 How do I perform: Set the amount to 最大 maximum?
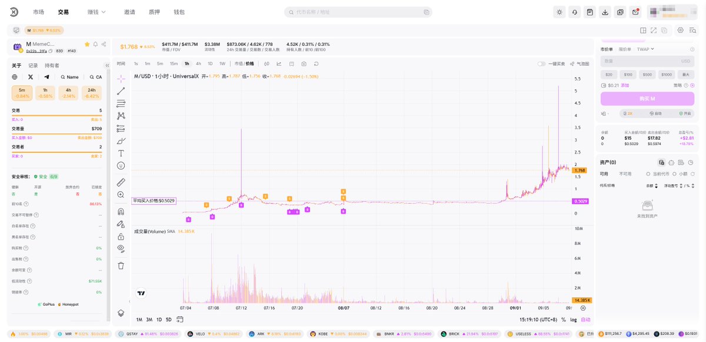pyautogui.click(x=685, y=74)
